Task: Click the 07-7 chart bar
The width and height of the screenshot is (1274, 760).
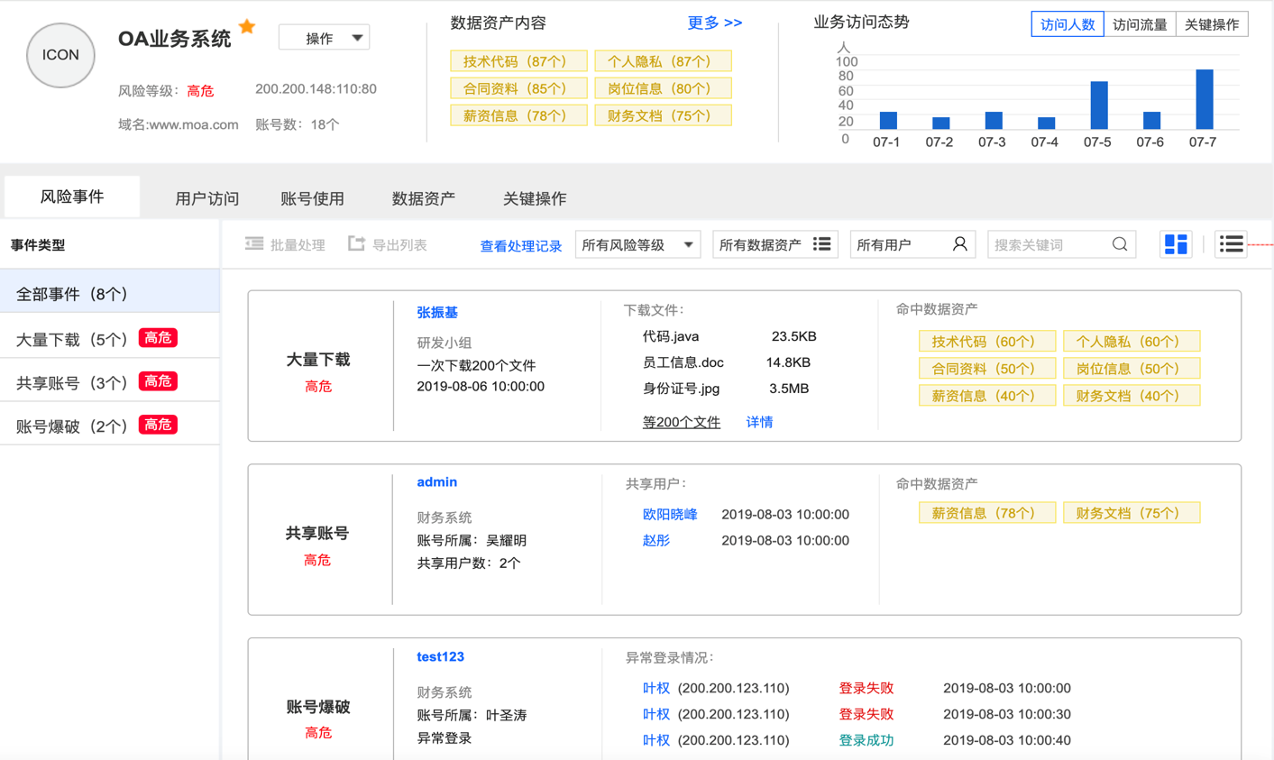Action: pos(1204,99)
